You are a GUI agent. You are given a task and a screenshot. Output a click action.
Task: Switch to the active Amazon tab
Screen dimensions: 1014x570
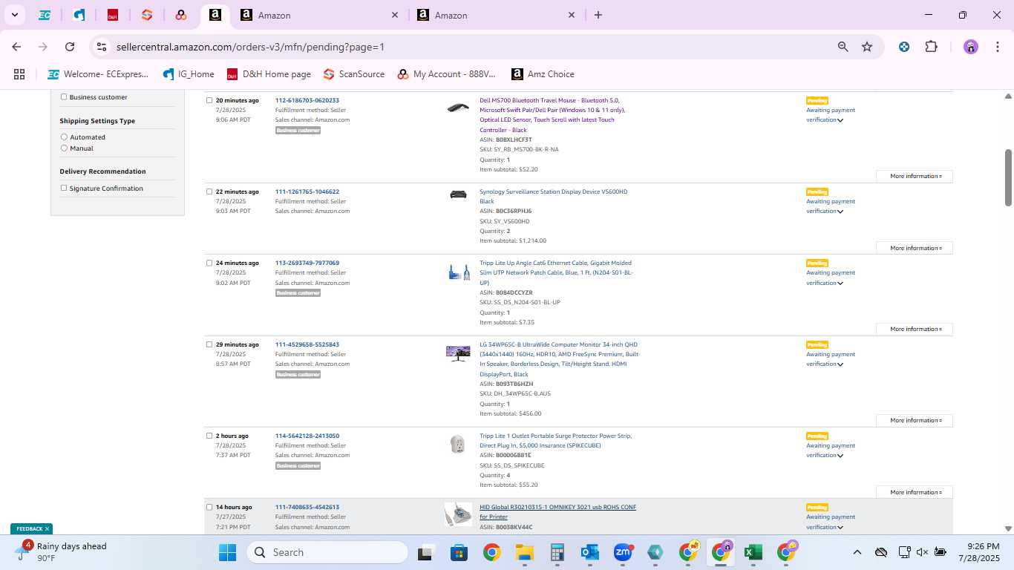215,15
